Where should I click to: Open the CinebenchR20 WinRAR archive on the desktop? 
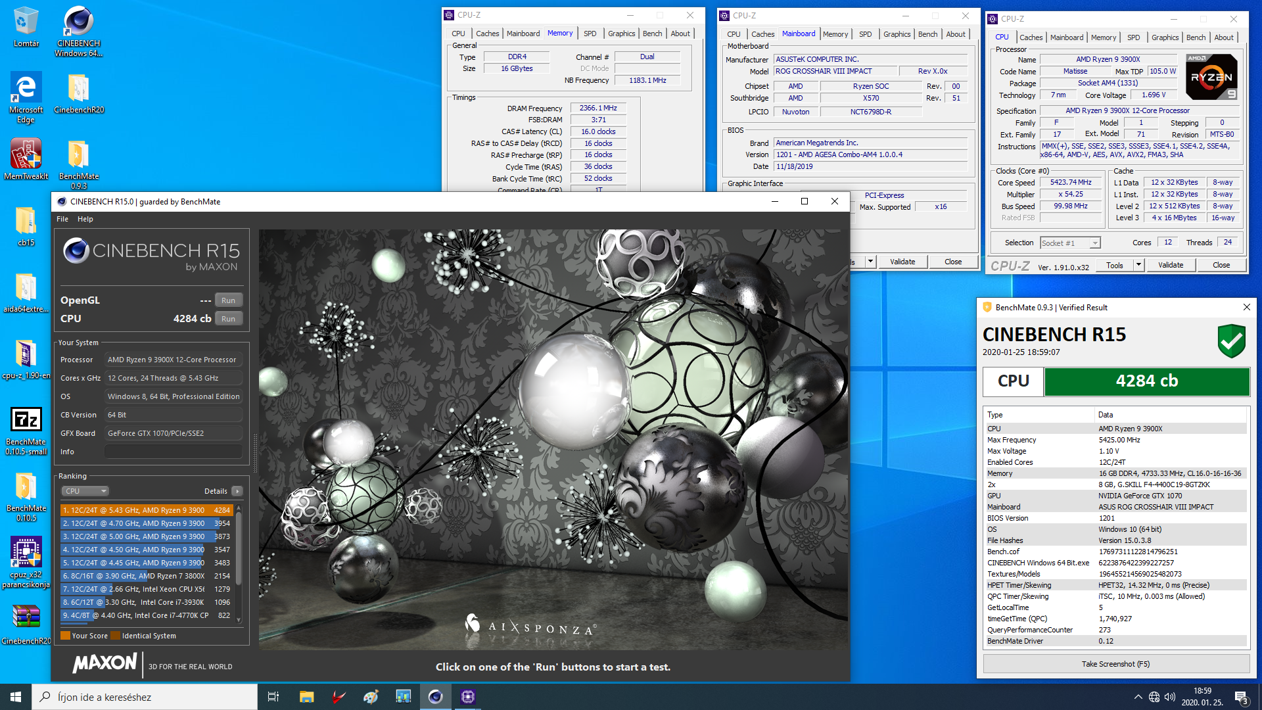click(26, 625)
